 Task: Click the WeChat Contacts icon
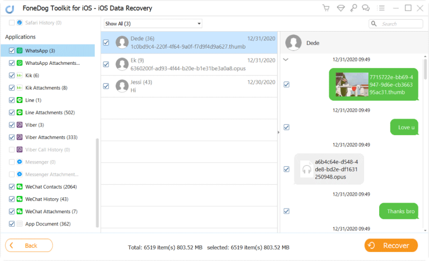tap(20, 187)
